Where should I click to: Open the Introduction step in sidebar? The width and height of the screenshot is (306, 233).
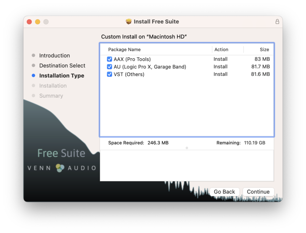point(54,56)
